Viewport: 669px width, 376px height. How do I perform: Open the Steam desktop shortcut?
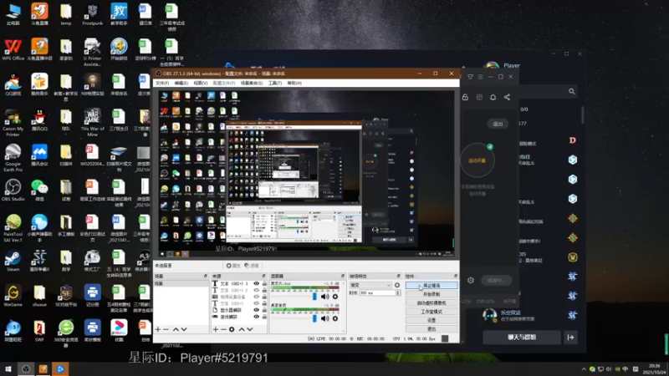[13, 261]
